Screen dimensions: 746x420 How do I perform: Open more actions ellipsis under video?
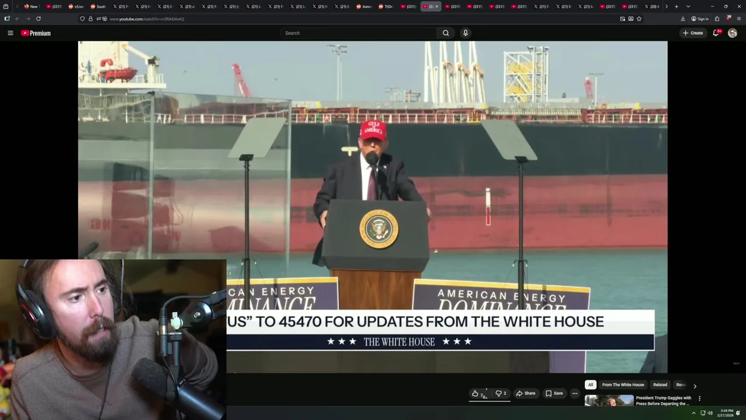(x=575, y=394)
